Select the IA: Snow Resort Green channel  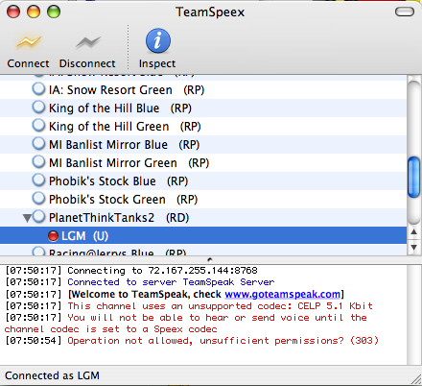[x=203, y=90]
